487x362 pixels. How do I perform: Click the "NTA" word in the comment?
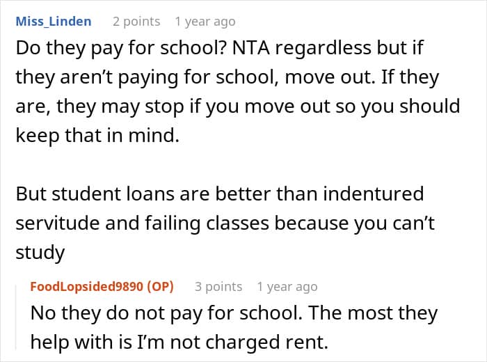(251, 48)
